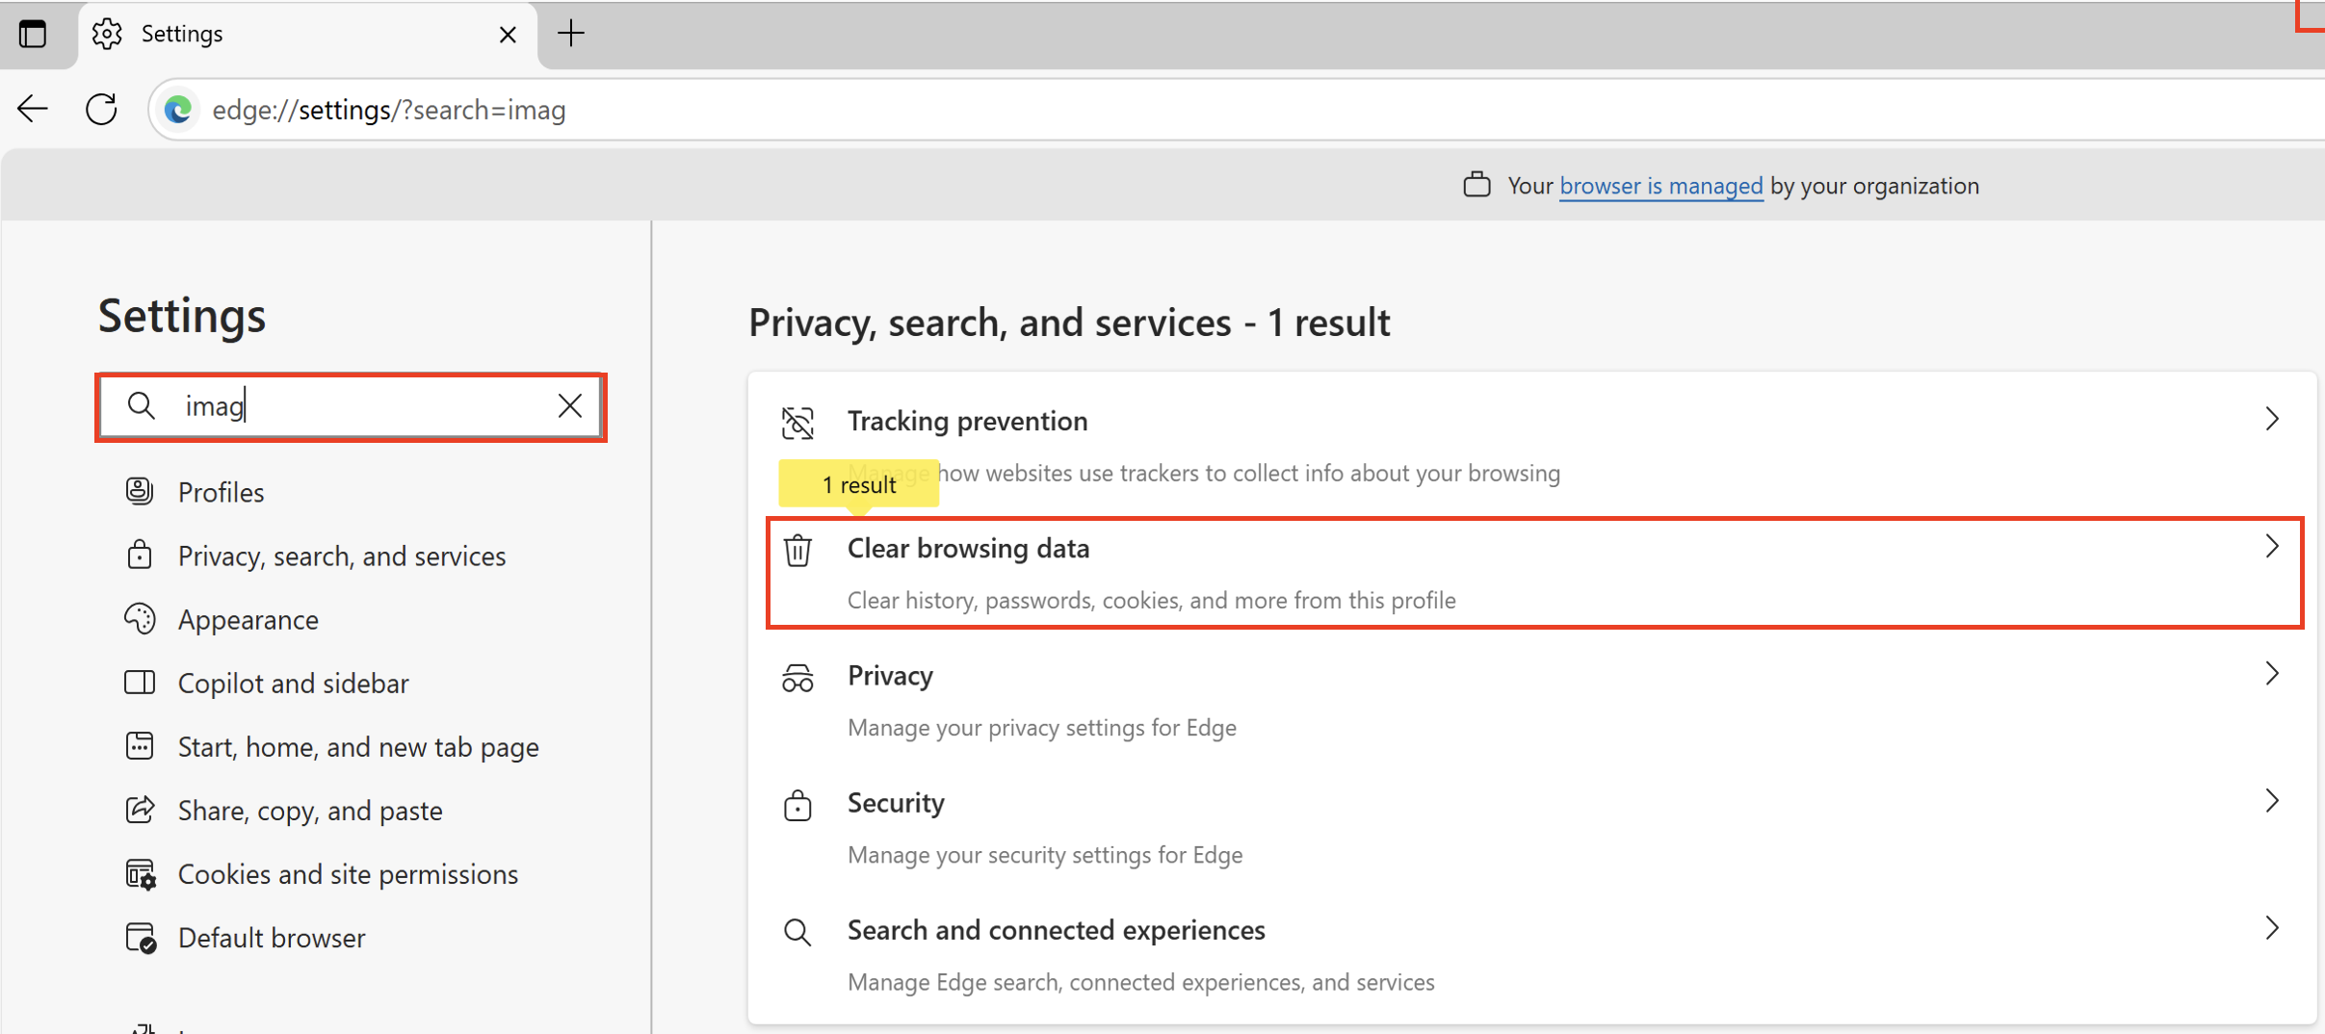
Task: Open the tab actions menu icon
Action: click(33, 34)
